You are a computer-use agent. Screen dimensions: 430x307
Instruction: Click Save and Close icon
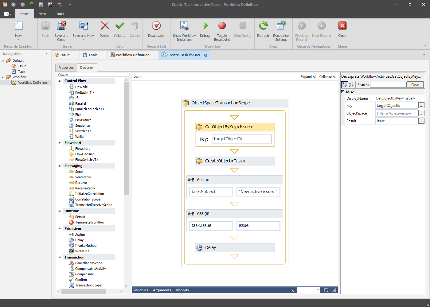point(61,26)
